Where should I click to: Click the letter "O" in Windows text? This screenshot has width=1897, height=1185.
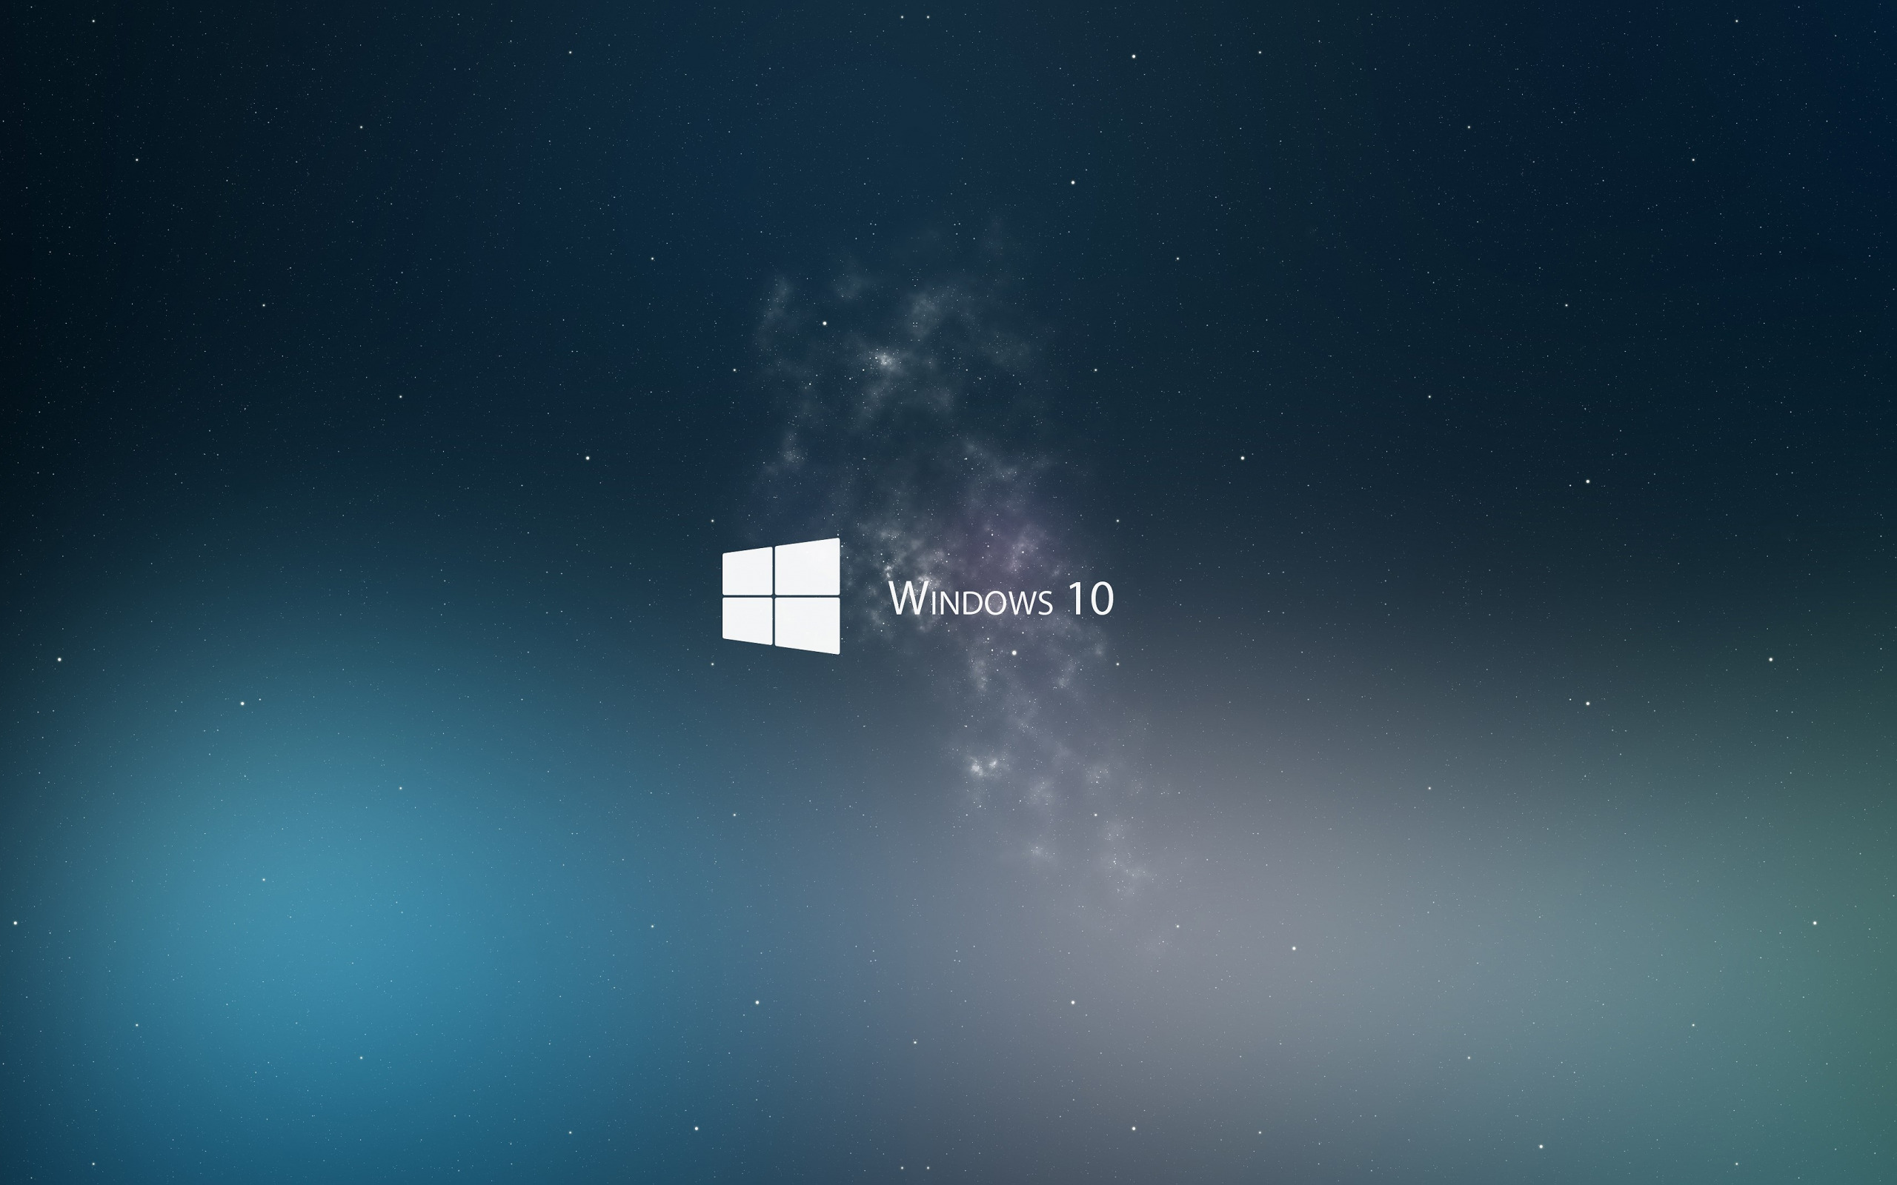click(997, 604)
